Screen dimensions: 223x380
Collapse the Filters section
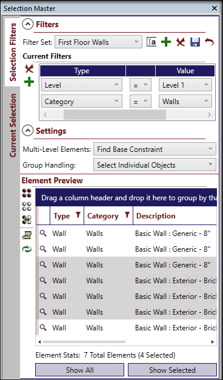point(28,24)
